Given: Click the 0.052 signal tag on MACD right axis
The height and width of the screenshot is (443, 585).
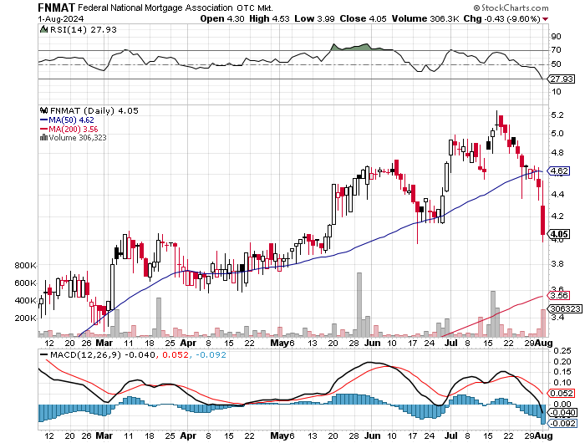Looking at the screenshot, I should tap(561, 394).
